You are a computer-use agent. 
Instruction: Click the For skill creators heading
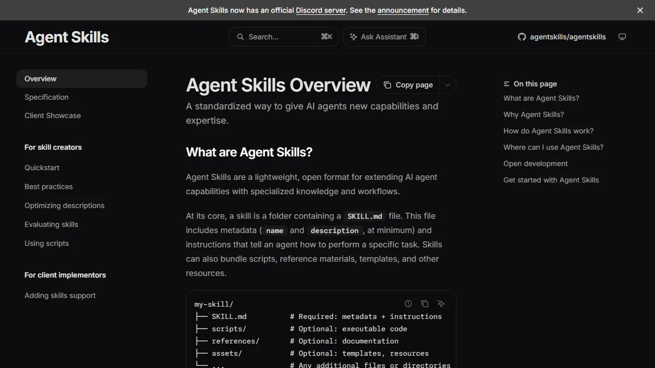tap(53, 147)
